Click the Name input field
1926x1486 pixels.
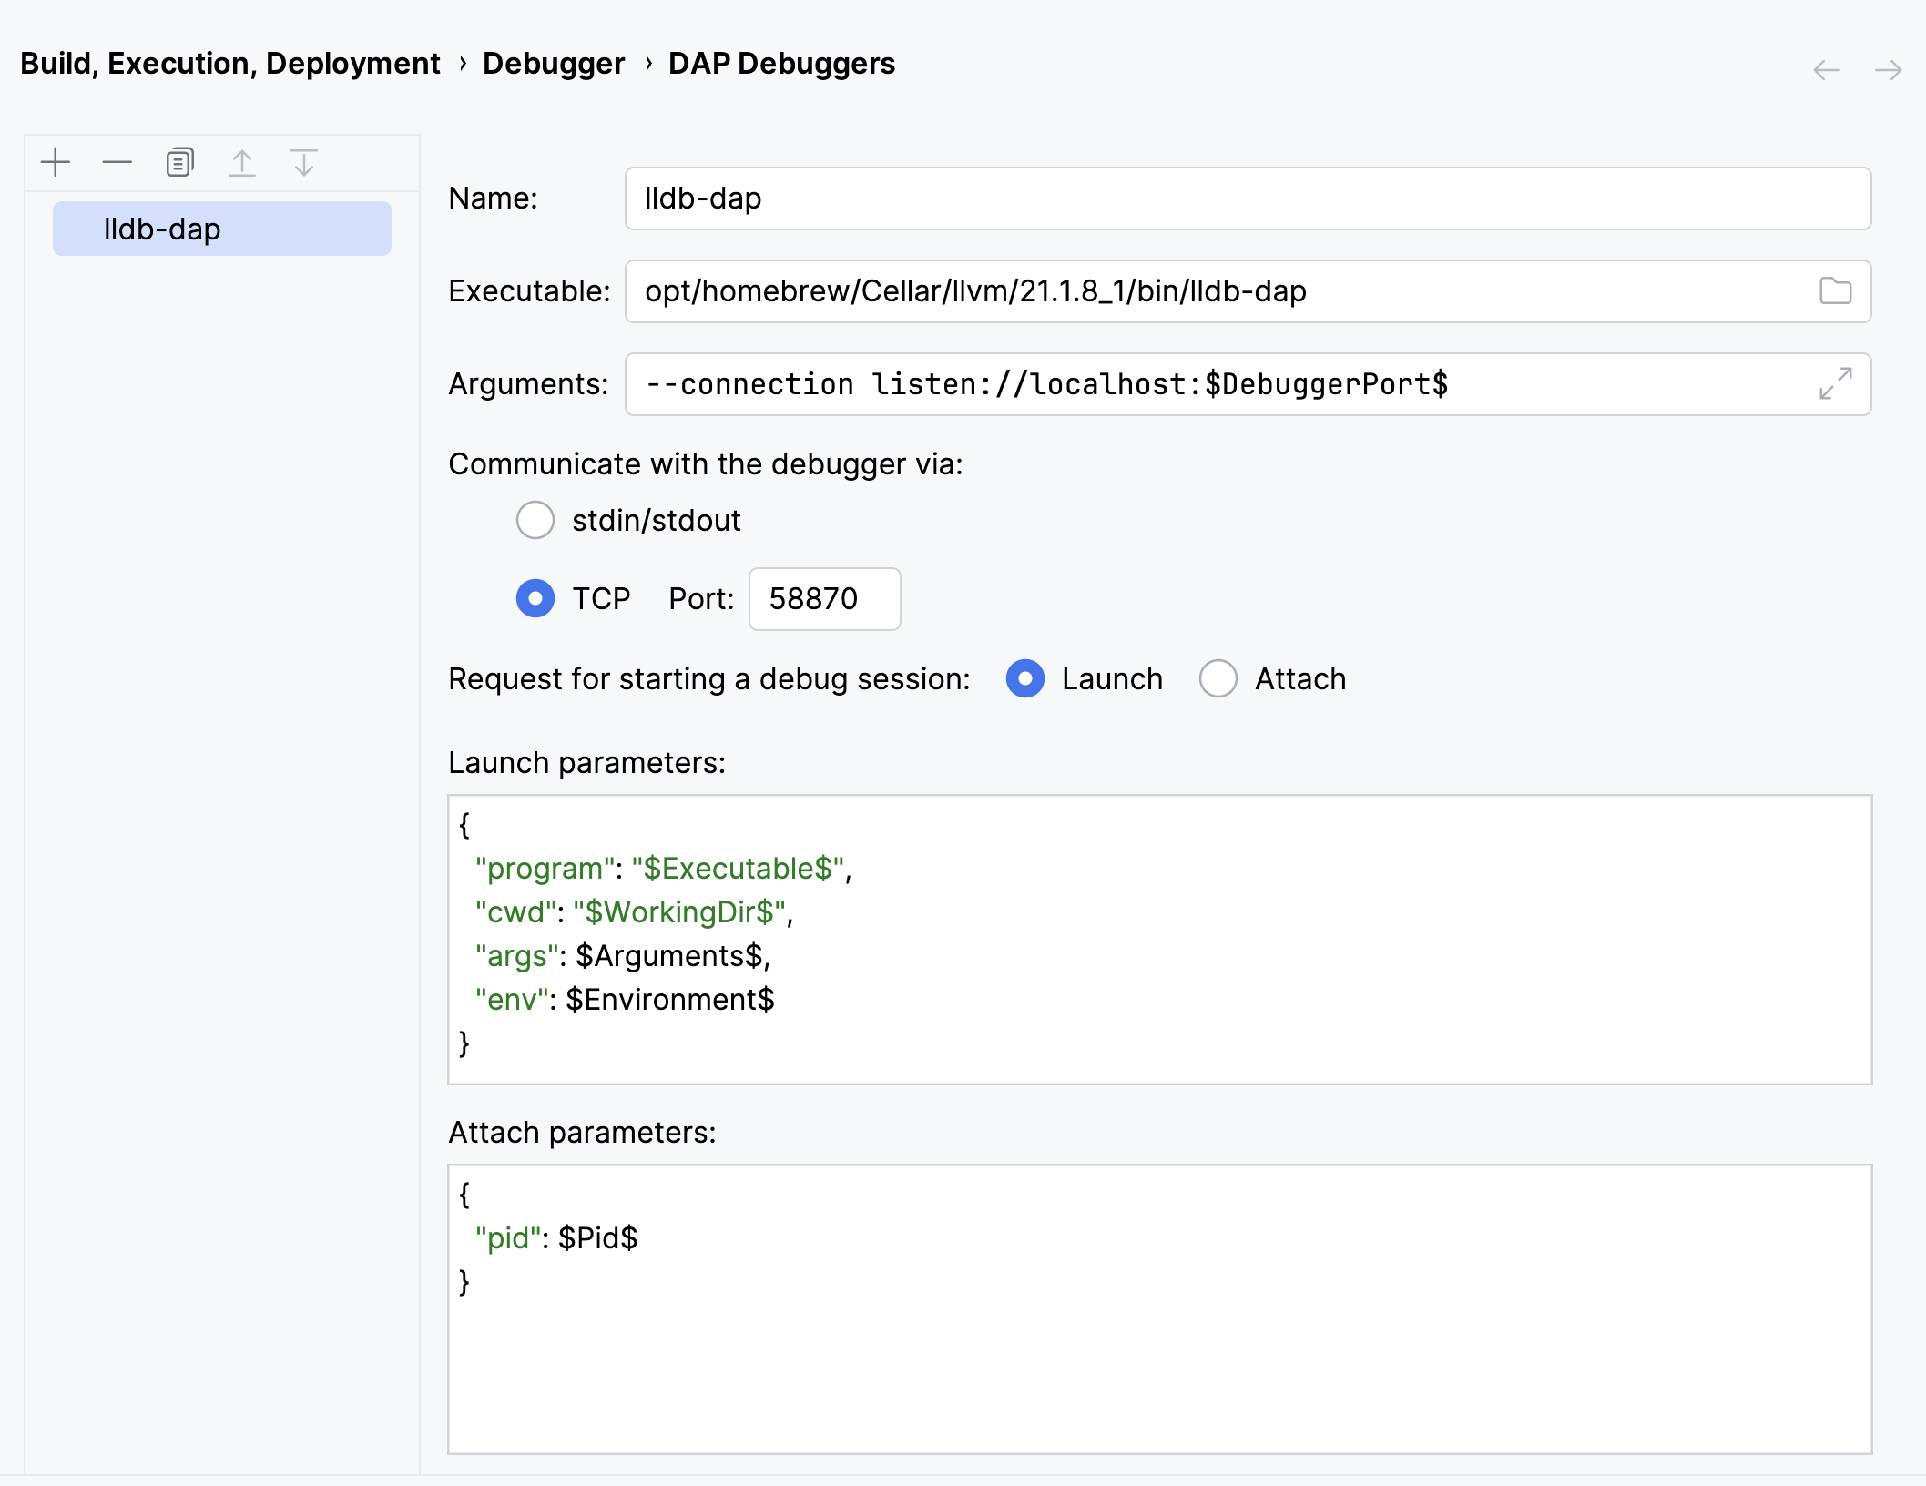[x=1248, y=198]
